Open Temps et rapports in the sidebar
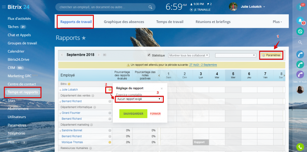 pyautogui.click(x=23, y=92)
